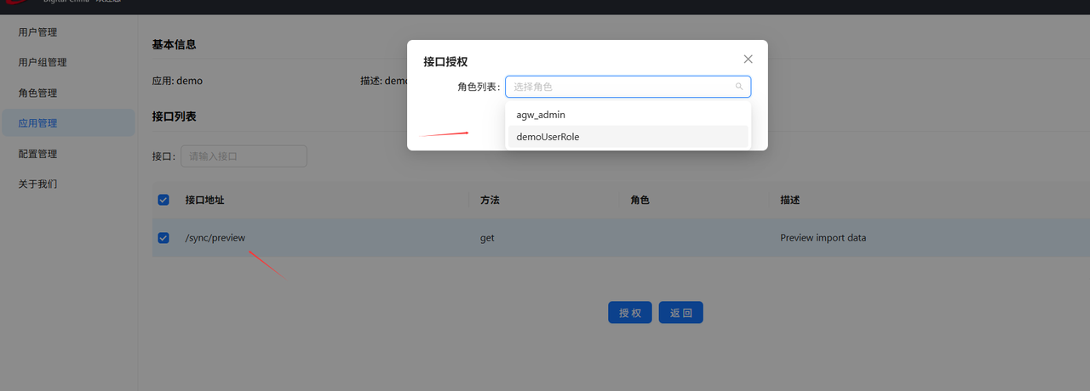Open 用户管理 in the sidebar
This screenshot has height=391, width=1090.
pos(37,32)
